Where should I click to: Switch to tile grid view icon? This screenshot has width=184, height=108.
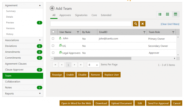[x=168, y=15]
